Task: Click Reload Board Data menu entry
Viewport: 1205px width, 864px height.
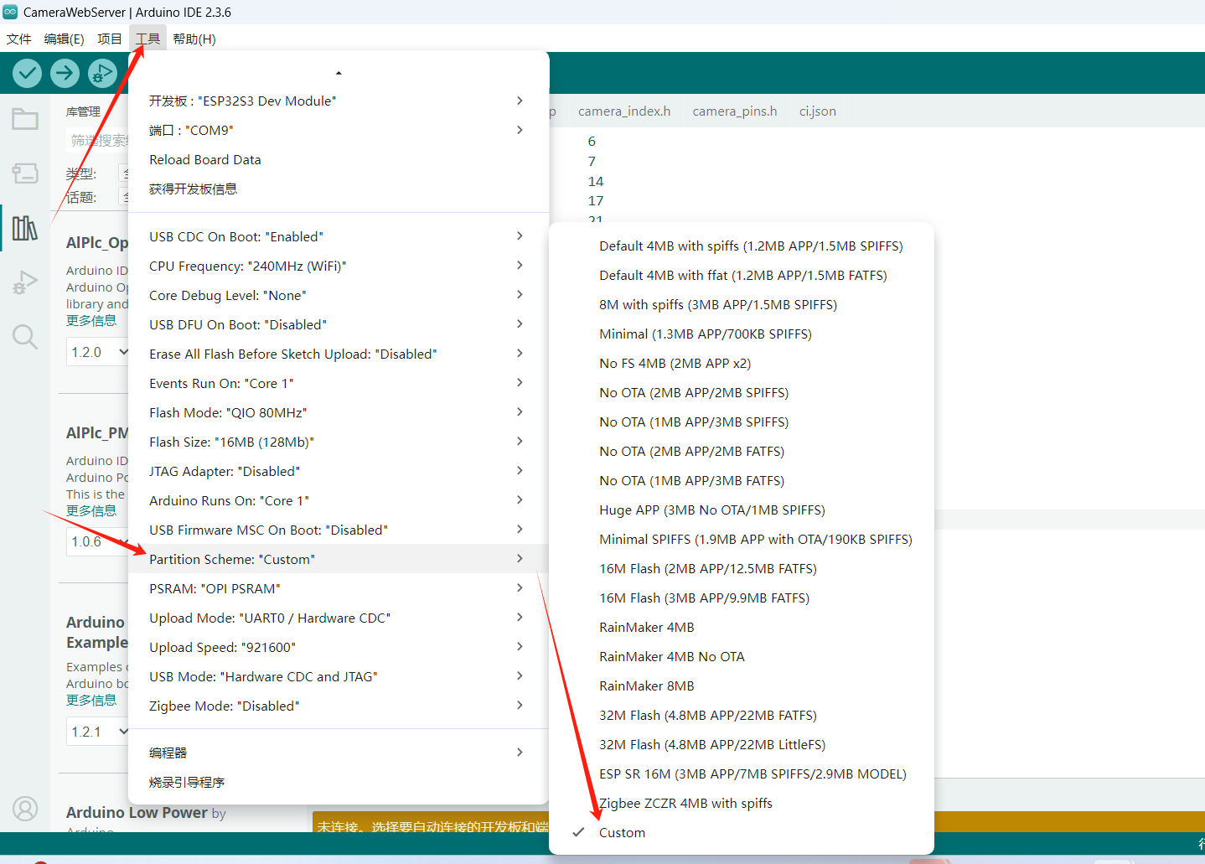Action: [x=339, y=159]
